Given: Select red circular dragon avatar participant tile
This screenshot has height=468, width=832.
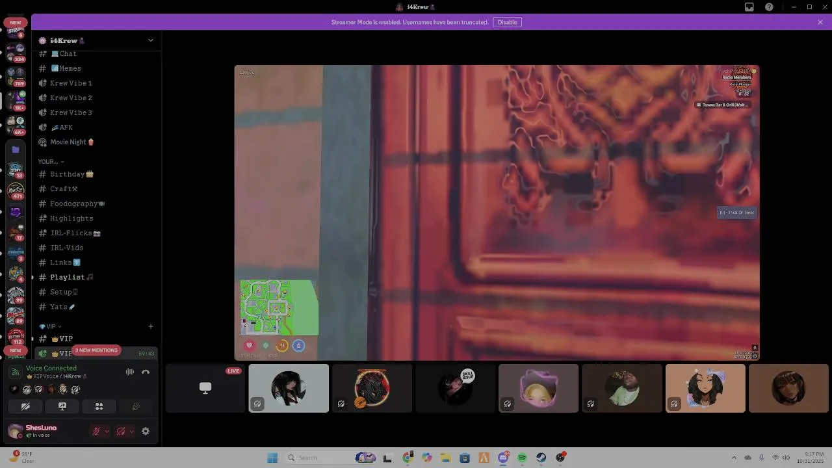Looking at the screenshot, I should click(372, 388).
